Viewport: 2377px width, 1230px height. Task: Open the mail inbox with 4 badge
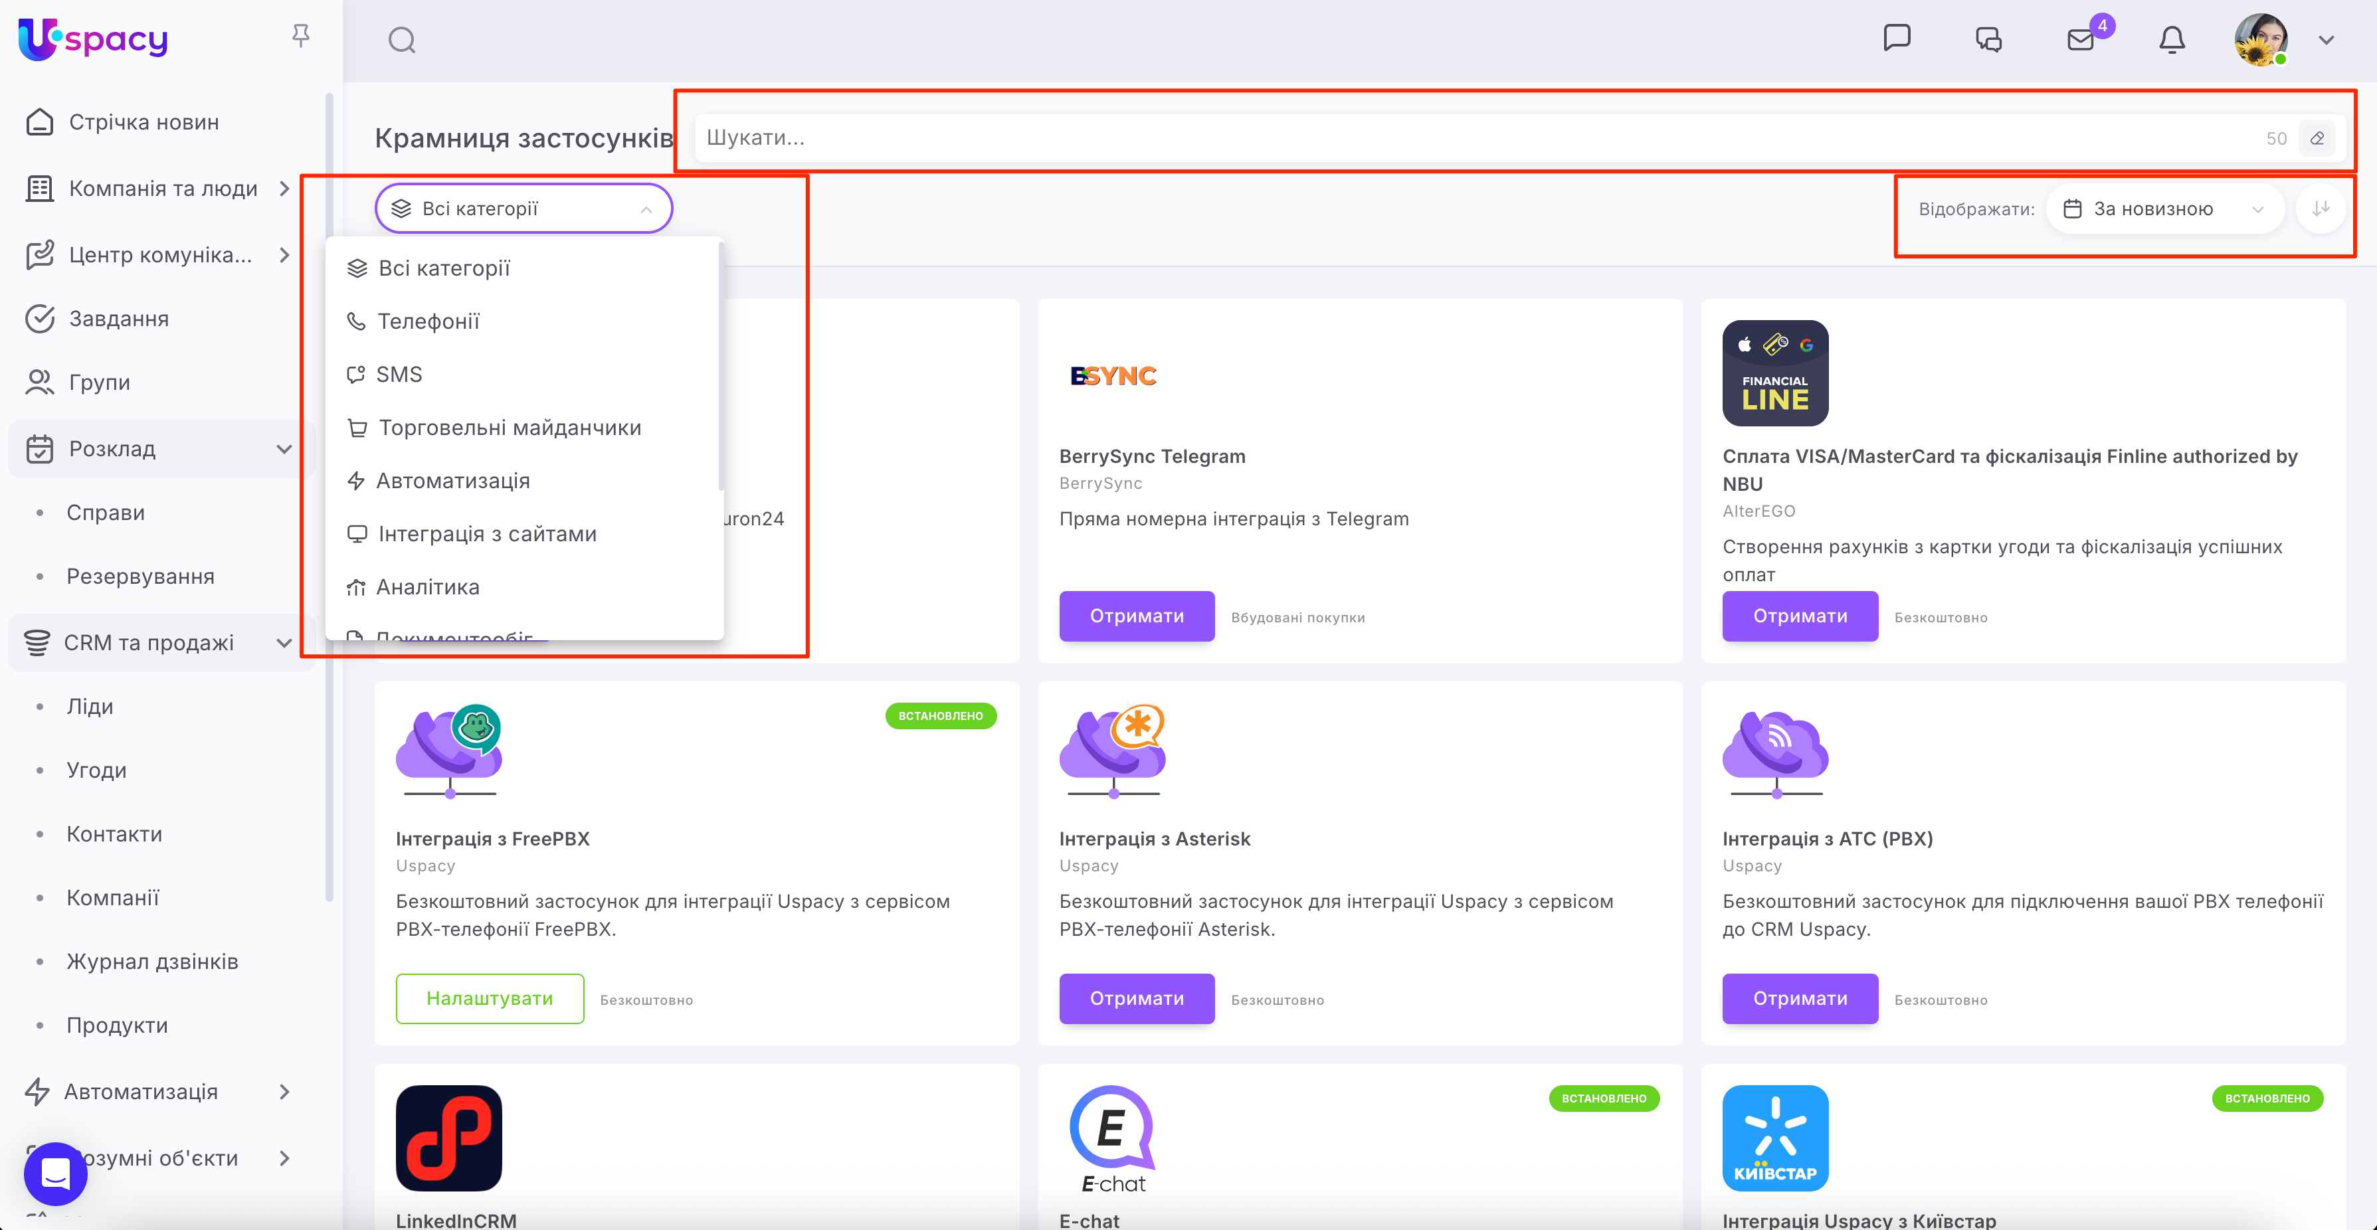coord(2080,40)
